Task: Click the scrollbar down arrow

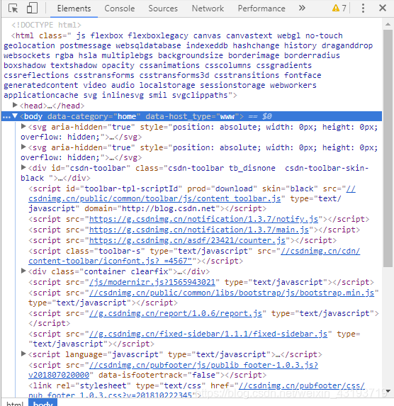Action: point(388,391)
